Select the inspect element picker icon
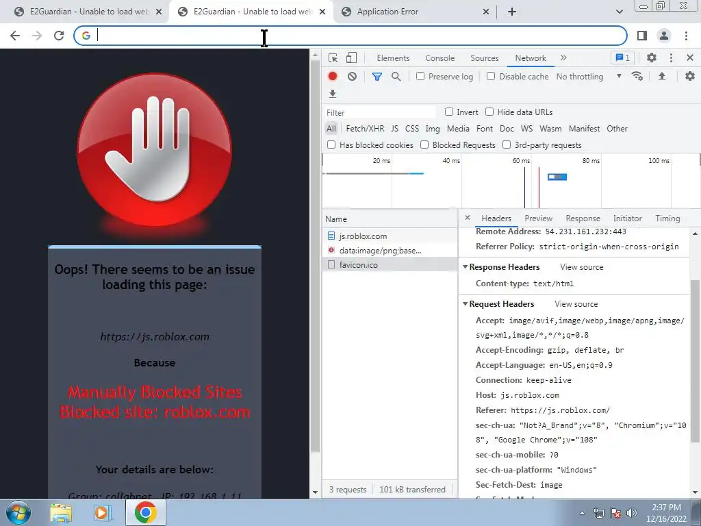The height and width of the screenshot is (526, 701). (x=333, y=58)
